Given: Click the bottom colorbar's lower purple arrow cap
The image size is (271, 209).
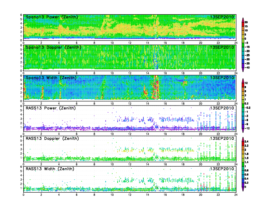Looking at the screenshot, I should click(x=243, y=189).
